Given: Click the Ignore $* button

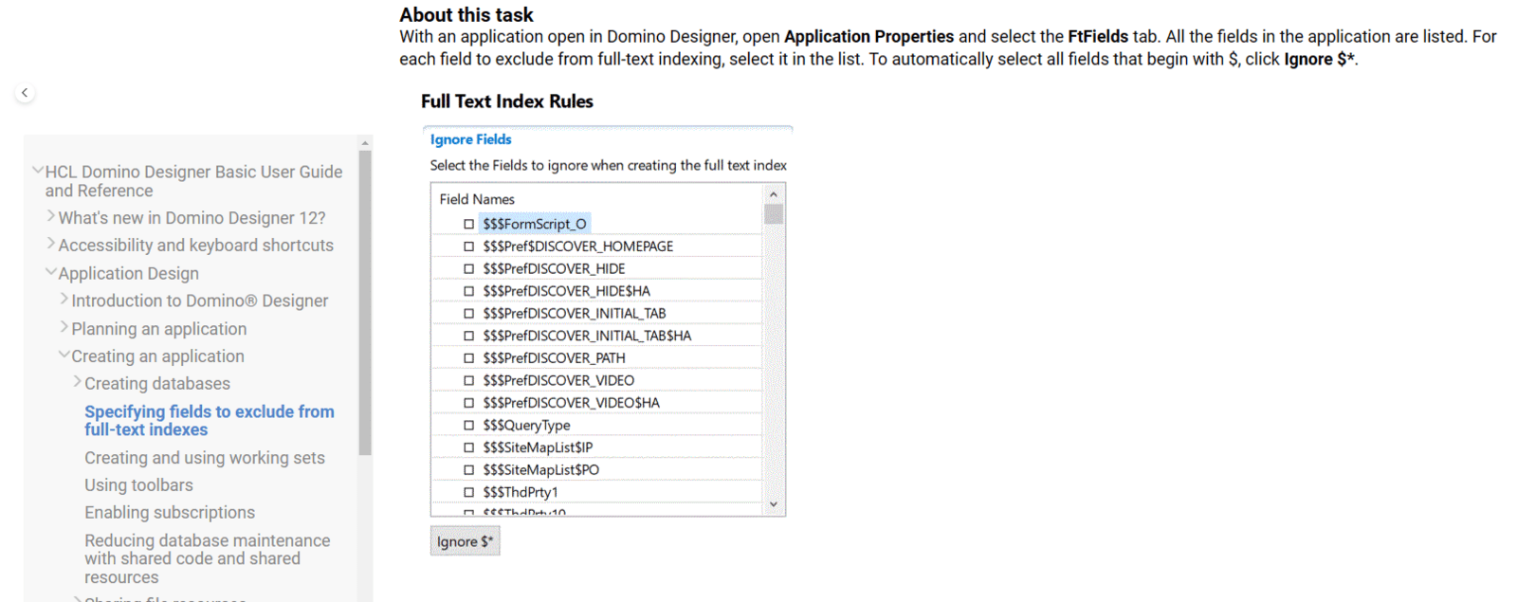Looking at the screenshot, I should [x=465, y=541].
